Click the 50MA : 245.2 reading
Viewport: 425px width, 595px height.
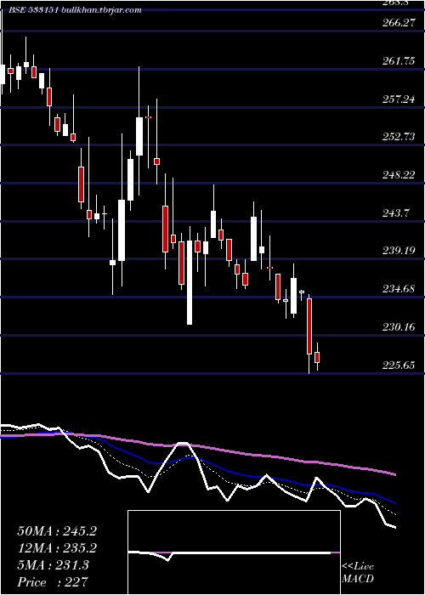pyautogui.click(x=57, y=531)
